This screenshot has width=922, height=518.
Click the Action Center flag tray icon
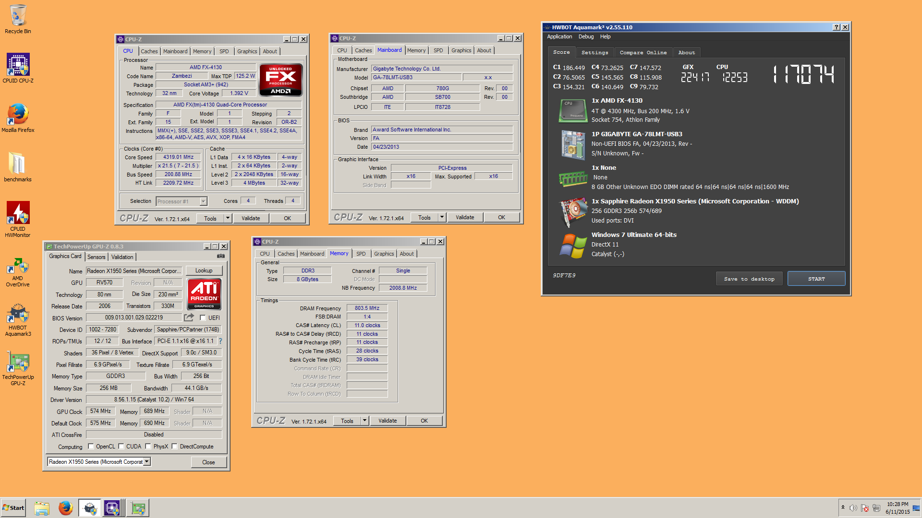coord(865,508)
